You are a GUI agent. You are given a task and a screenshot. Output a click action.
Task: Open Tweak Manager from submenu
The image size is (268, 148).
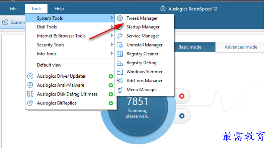145,18
